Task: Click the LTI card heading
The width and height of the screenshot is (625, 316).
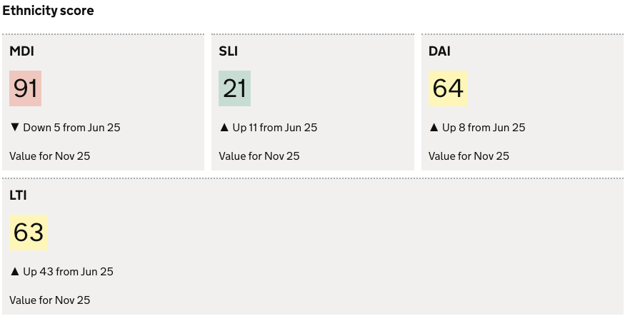Action: 18,195
